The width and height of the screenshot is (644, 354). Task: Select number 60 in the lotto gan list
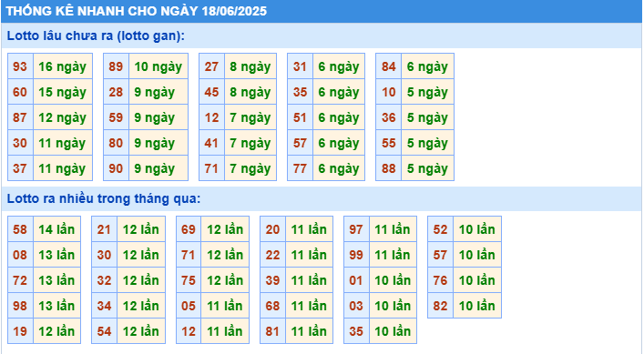click(20, 92)
